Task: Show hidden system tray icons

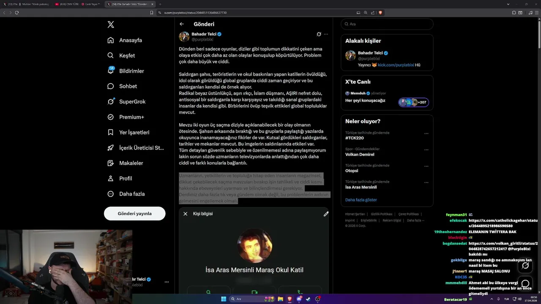Action: tap(492, 299)
